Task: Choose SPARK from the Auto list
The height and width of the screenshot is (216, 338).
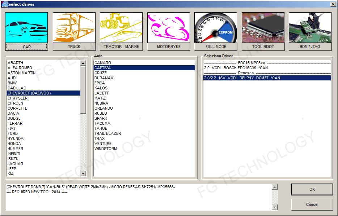Action: click(144, 118)
